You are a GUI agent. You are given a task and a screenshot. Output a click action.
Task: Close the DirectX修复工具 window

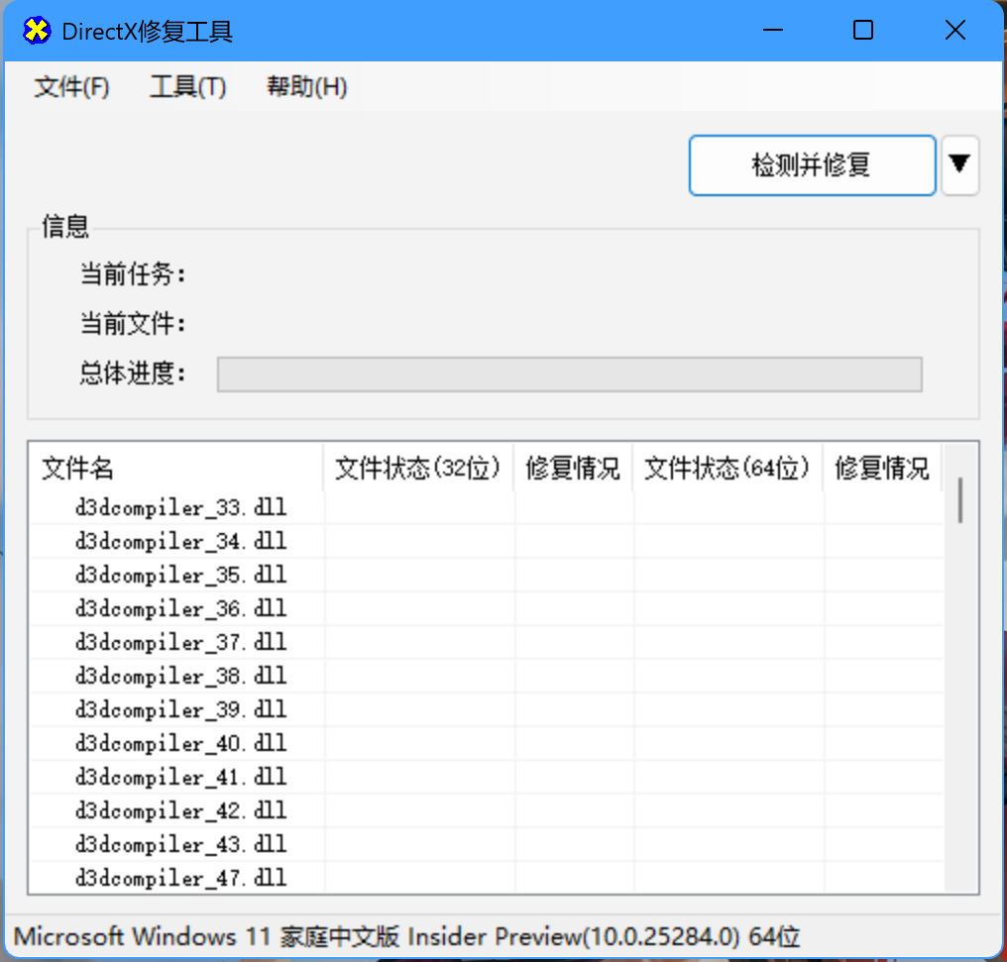point(955,30)
